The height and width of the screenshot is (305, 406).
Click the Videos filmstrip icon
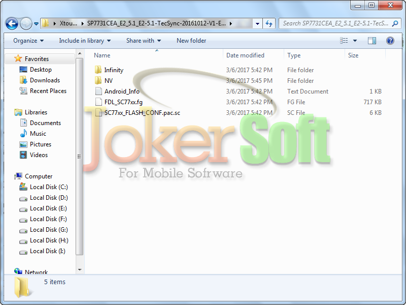click(x=23, y=155)
